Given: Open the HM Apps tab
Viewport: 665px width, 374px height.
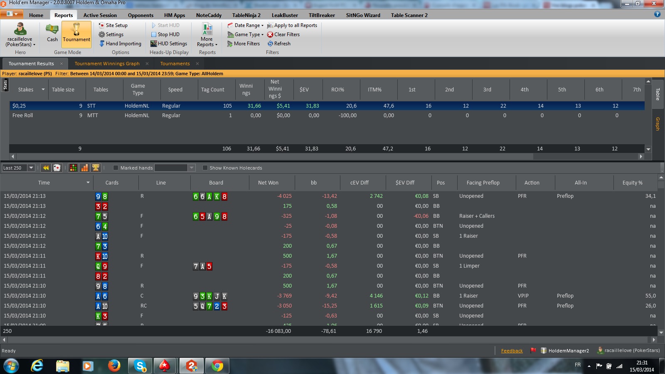Looking at the screenshot, I should click(175, 15).
